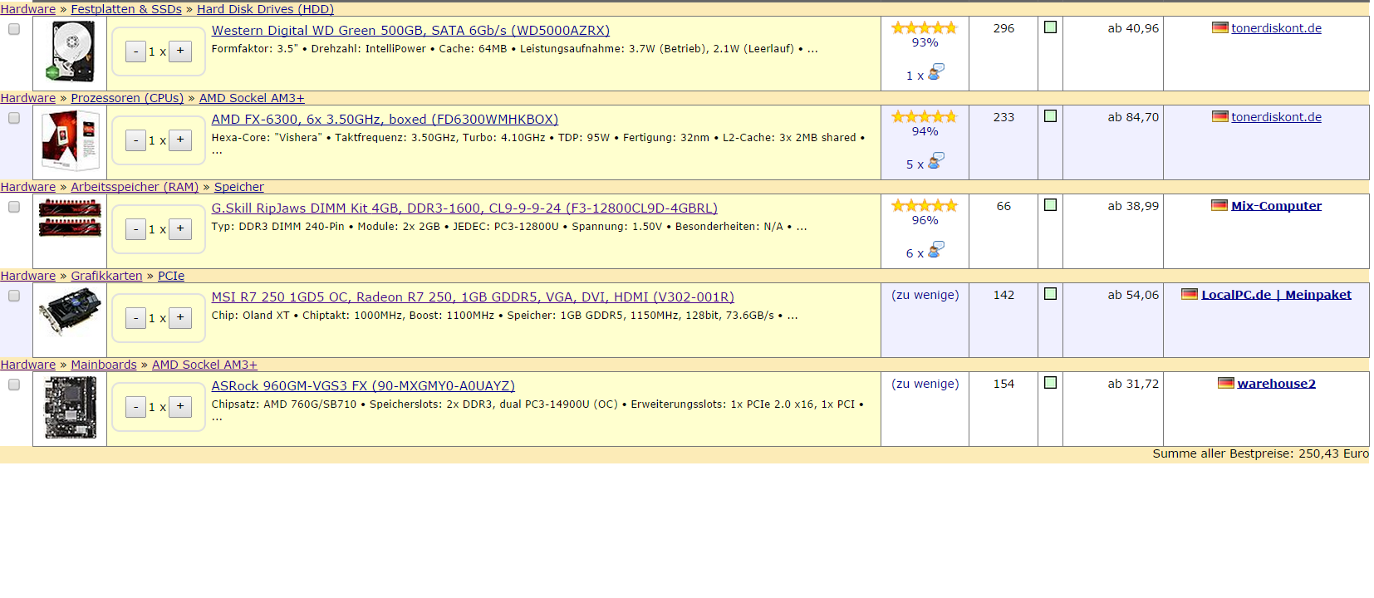Screen dimensions: 1374x598
Task: Open the PCIe breadcrumb link
Action: 171,276
